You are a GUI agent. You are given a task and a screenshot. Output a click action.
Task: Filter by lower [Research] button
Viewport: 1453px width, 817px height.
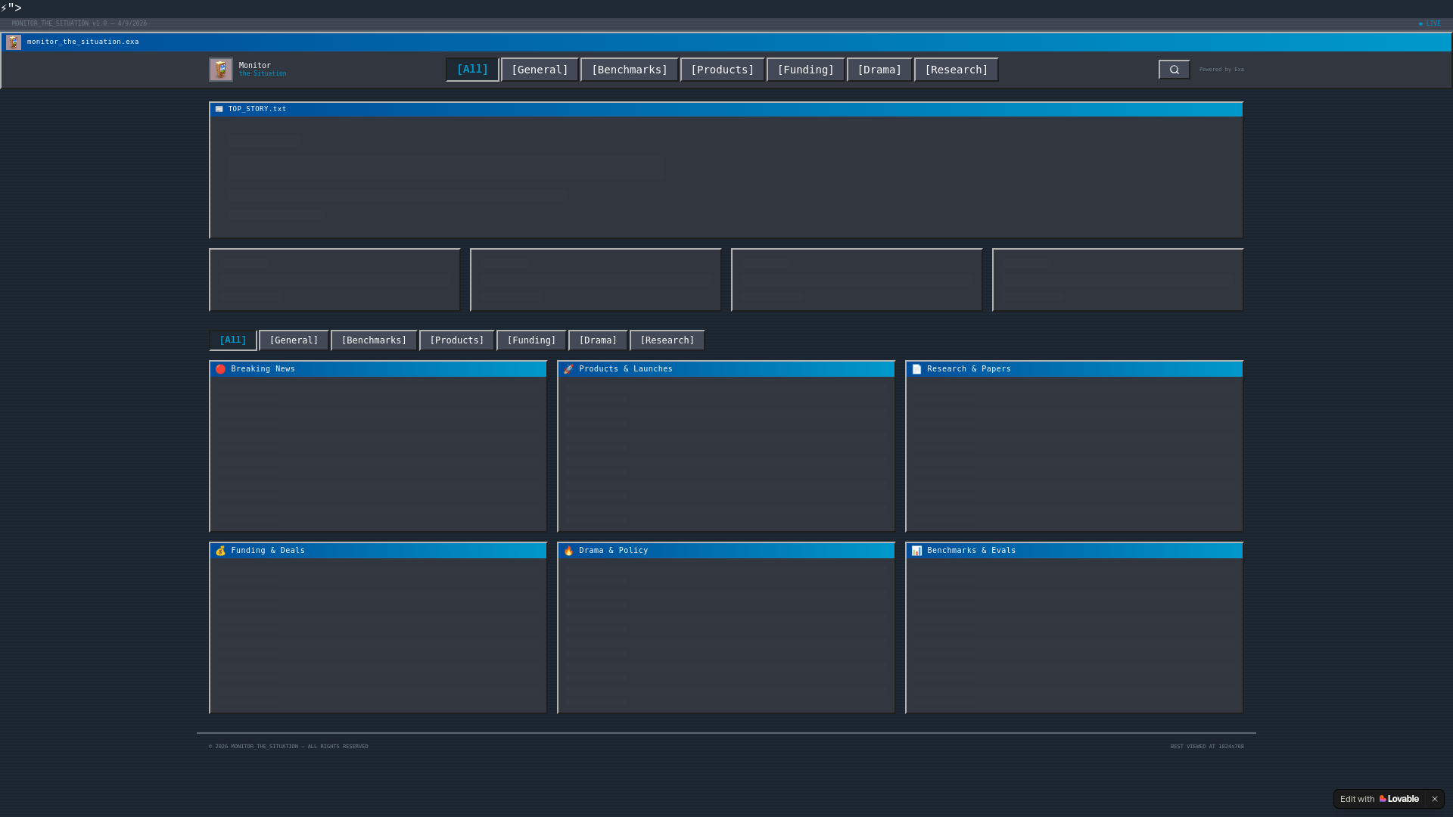667,340
